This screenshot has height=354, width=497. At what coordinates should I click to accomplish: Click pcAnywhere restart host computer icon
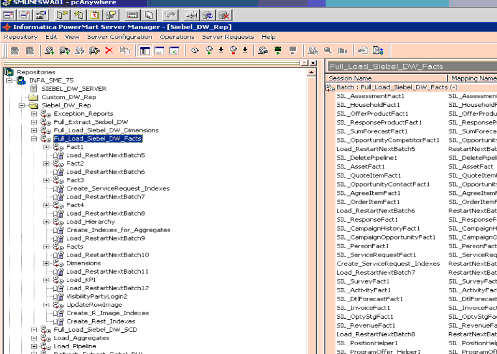tap(208, 15)
